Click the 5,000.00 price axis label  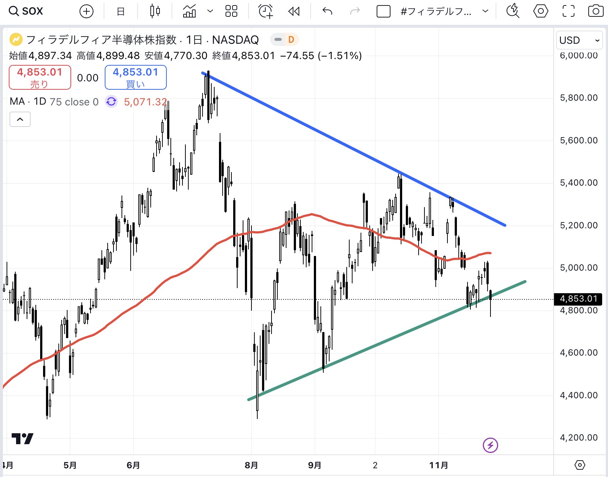[579, 268]
